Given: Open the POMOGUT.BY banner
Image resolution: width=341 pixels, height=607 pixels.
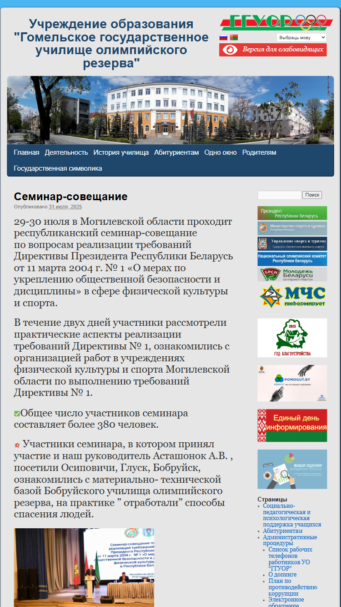Looking at the screenshot, I should pyautogui.click(x=292, y=383).
